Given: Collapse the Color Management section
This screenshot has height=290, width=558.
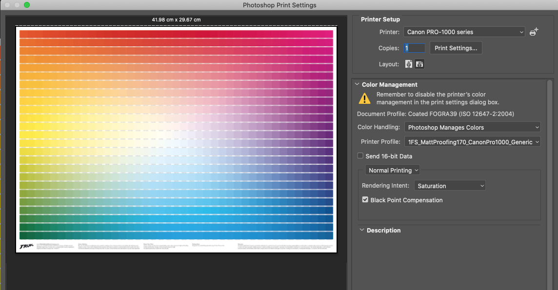Looking at the screenshot, I should coord(357,84).
